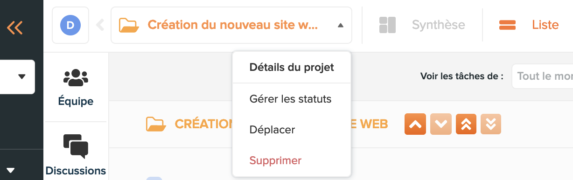Open the Discussions panel

(76, 155)
